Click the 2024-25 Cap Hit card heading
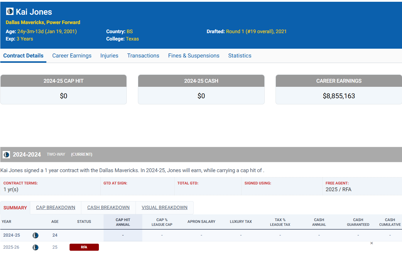Image resolution: width=402 pixels, height=256 pixels. point(64,81)
